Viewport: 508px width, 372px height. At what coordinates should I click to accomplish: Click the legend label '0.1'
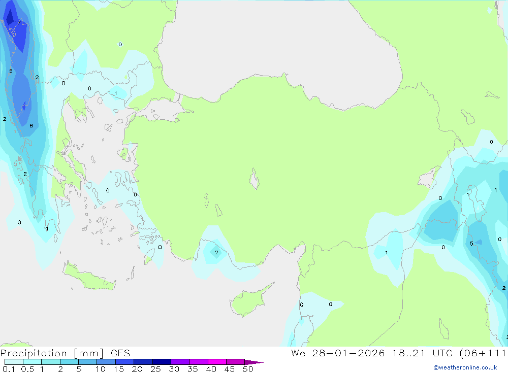coord(9,369)
